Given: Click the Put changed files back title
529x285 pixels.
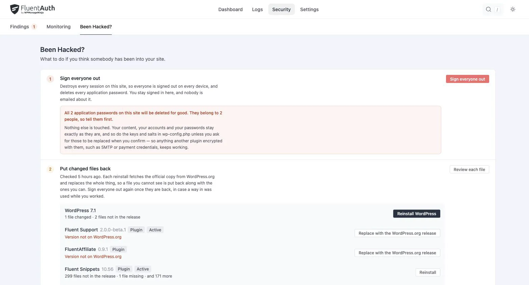Looking at the screenshot, I should click(x=85, y=169).
